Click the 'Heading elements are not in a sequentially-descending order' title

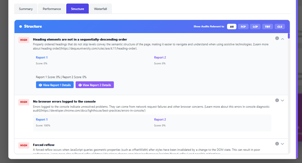tap(80, 40)
